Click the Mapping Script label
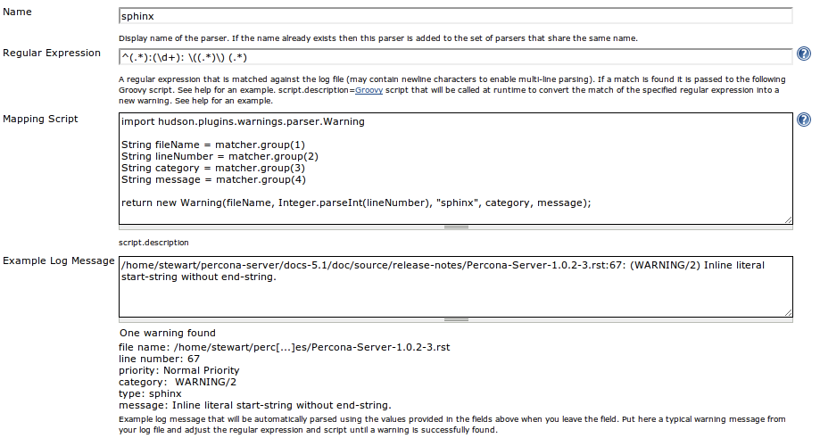This screenshot has width=820, height=438. 40,119
